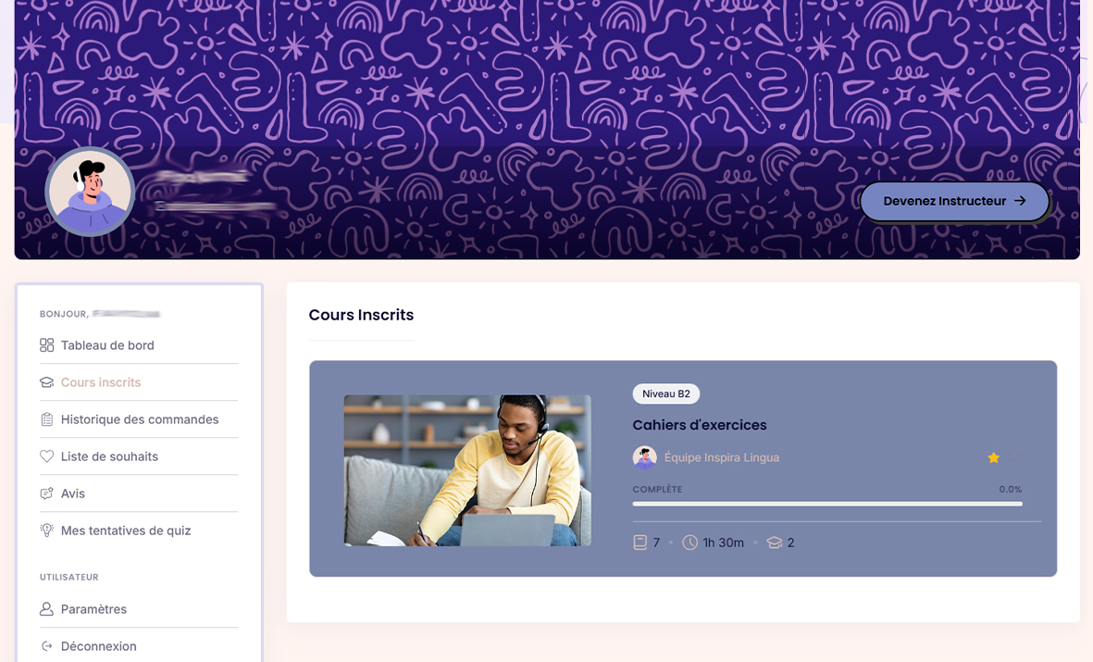Click the graduation cap icon beside Cours inscrits

click(46, 382)
